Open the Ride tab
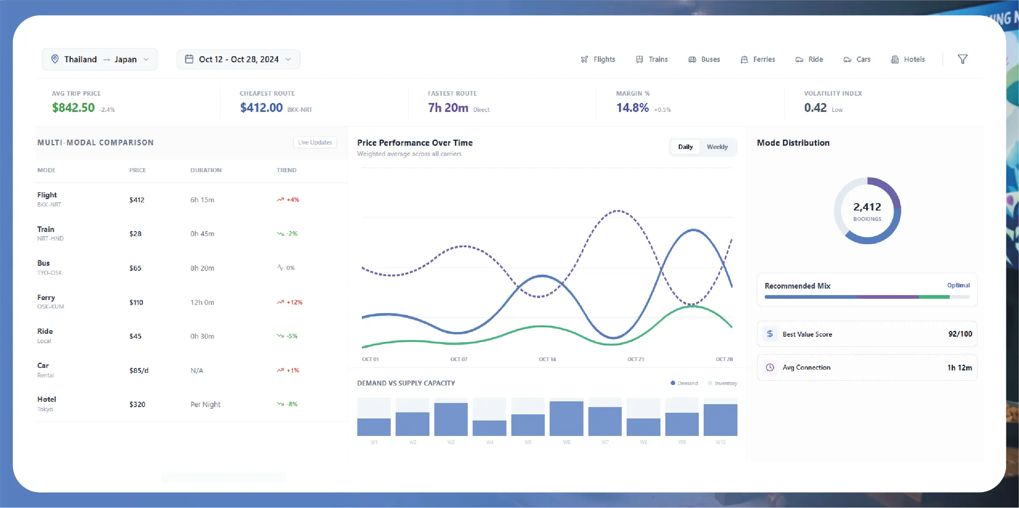The width and height of the screenshot is (1019, 508). click(809, 59)
